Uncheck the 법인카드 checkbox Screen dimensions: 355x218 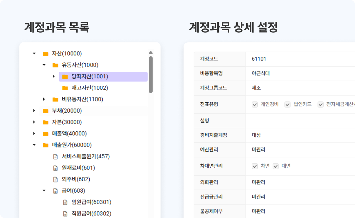pyautogui.click(x=287, y=104)
